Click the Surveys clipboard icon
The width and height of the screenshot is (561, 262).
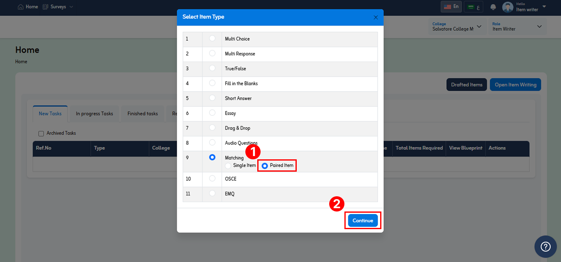[x=45, y=7]
